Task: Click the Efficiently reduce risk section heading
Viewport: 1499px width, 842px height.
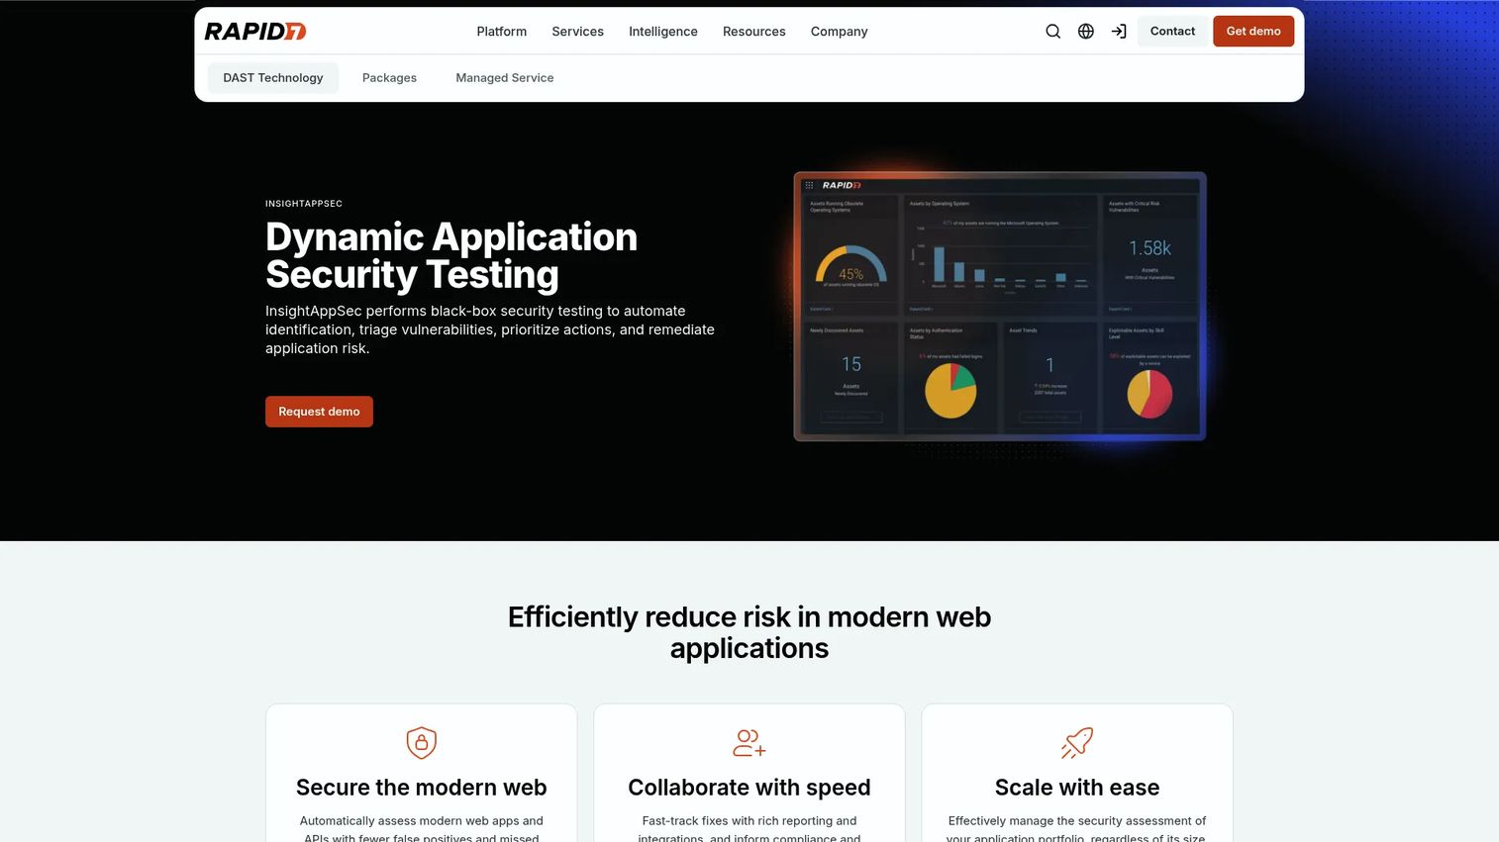Action: point(749,632)
